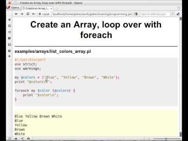Click the print "$color\n" line
This screenshot has width=188, height=141.
[41, 95]
